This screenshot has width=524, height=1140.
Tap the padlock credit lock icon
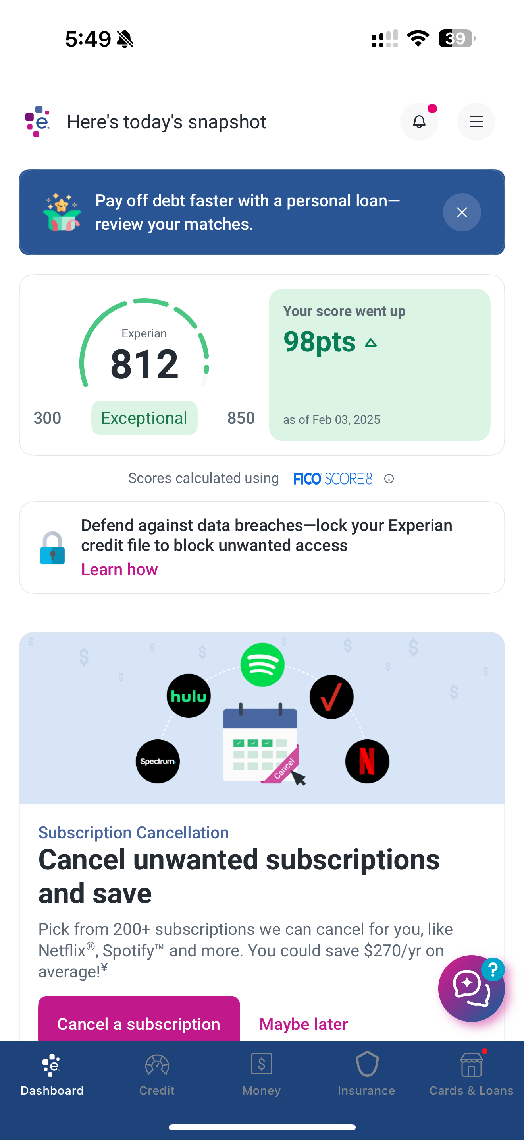[x=52, y=548]
